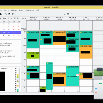Screen dimensions: 103x103
Task: Advance the mini calendar one year
Action: (12, 18)
